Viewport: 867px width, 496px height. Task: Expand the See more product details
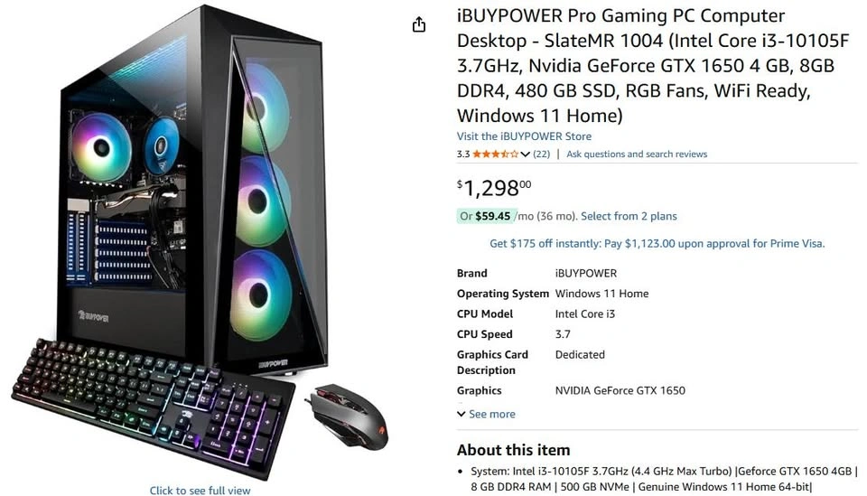coord(492,414)
